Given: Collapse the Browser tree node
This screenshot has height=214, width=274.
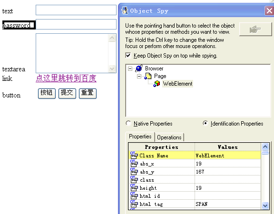Looking at the screenshot, I should (130, 68).
